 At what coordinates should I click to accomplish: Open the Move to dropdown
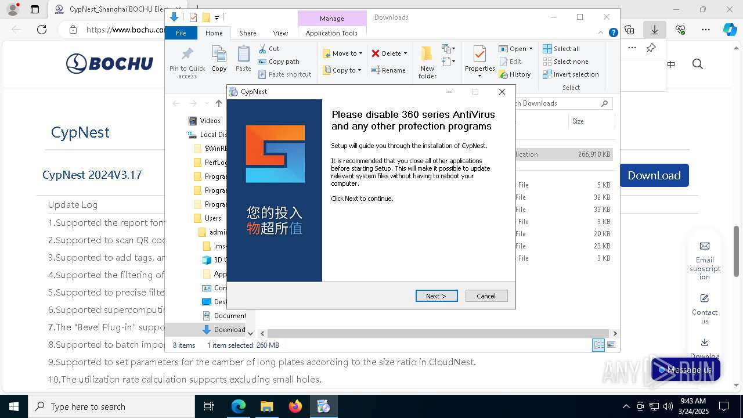click(342, 53)
